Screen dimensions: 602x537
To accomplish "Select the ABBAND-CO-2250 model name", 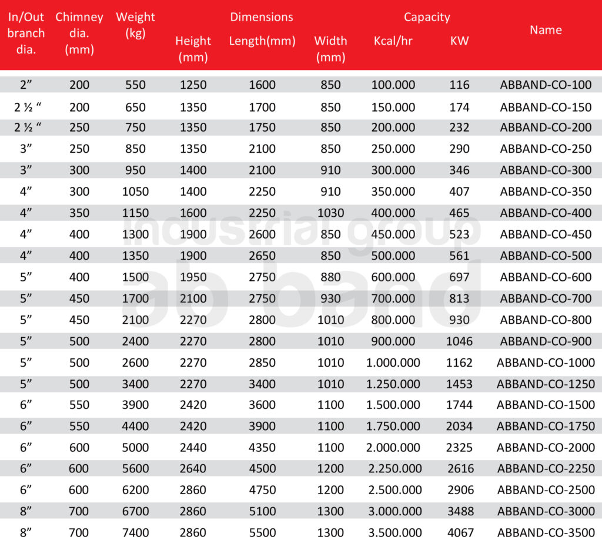I will [x=546, y=468].
